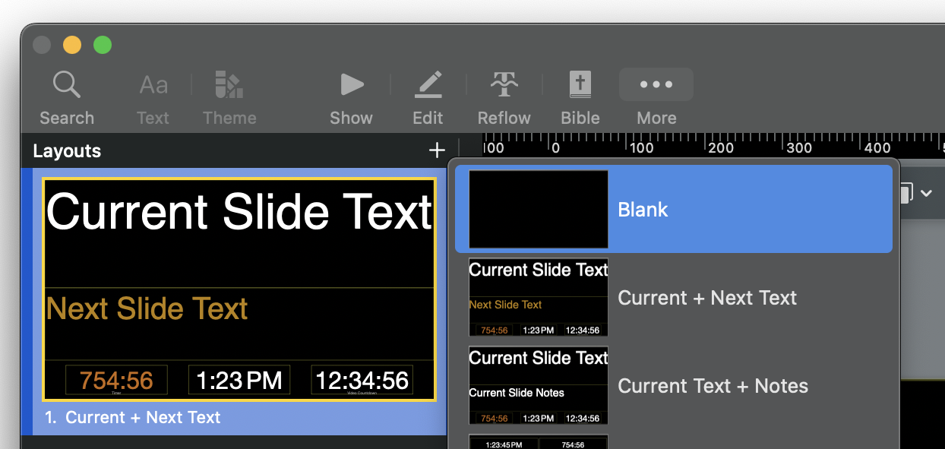Image resolution: width=945 pixels, height=449 pixels.
Task: Click the orange 754:56 timer in layout
Action: point(116,380)
